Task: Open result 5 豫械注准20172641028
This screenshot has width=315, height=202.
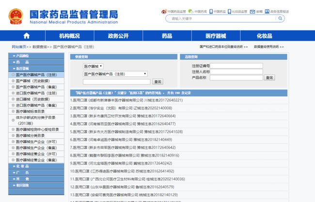Action: (x=126, y=131)
